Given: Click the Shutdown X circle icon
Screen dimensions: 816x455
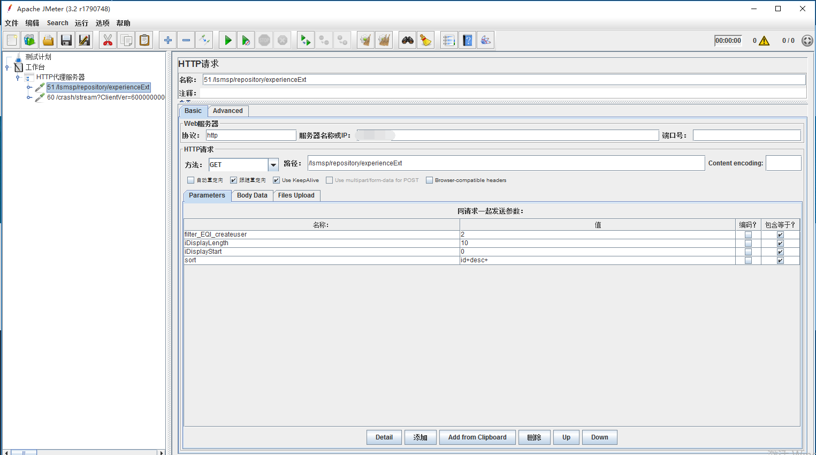Looking at the screenshot, I should [283, 40].
